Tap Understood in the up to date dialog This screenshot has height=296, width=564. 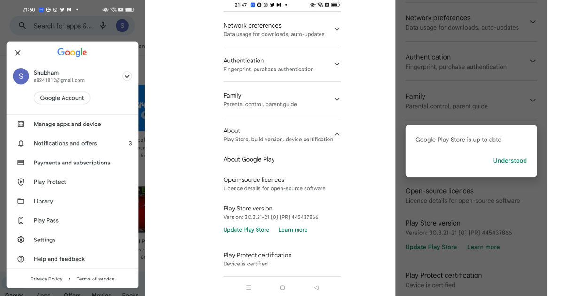(510, 160)
